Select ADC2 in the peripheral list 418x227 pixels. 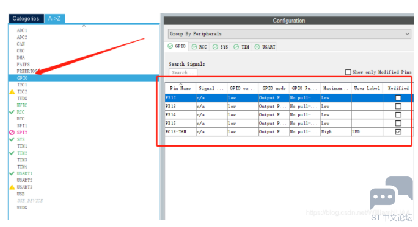(x=22, y=37)
